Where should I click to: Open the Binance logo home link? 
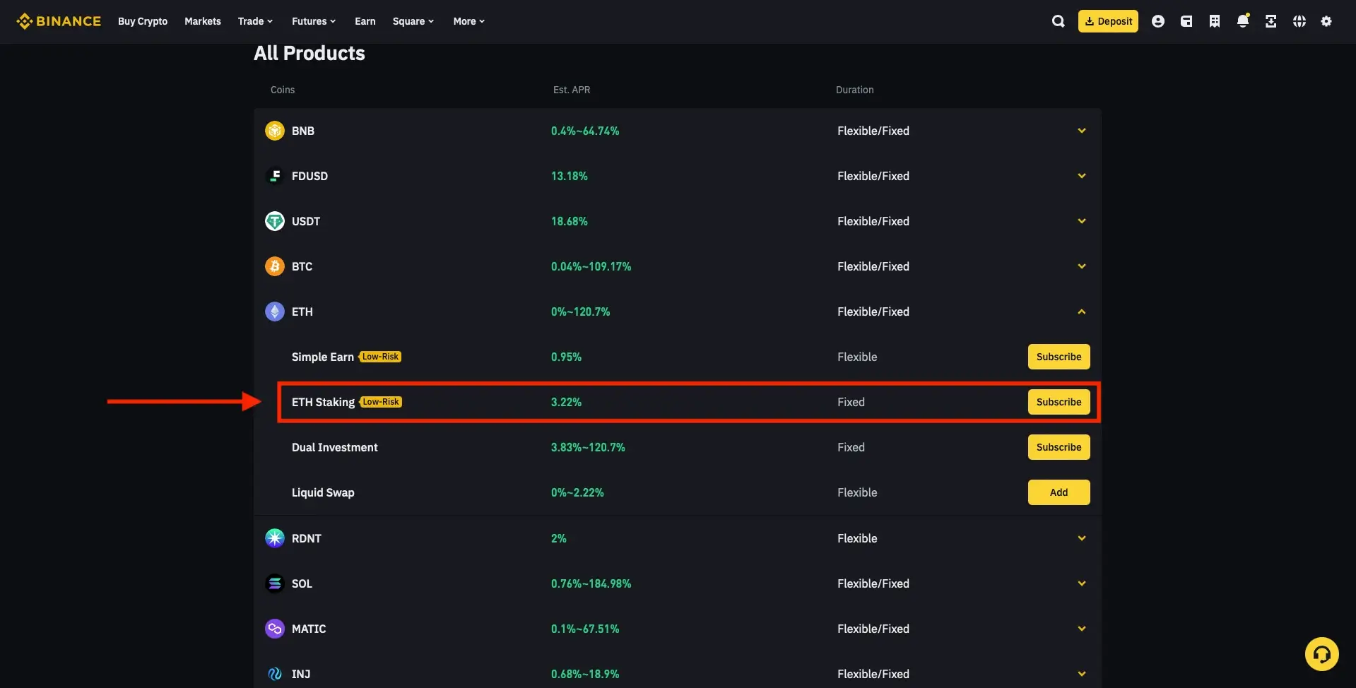[x=59, y=21]
